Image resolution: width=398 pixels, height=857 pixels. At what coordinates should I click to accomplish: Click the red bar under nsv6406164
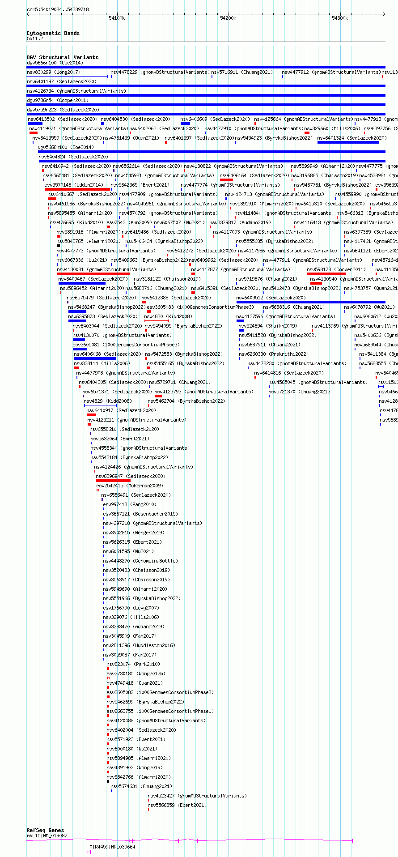click(226, 180)
